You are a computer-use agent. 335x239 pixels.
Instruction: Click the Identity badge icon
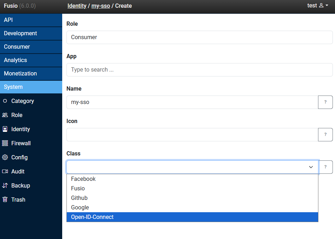coord(5,129)
